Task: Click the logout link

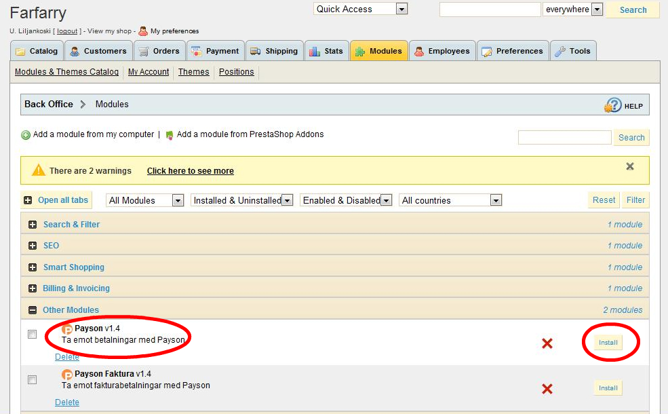Action: [x=67, y=31]
